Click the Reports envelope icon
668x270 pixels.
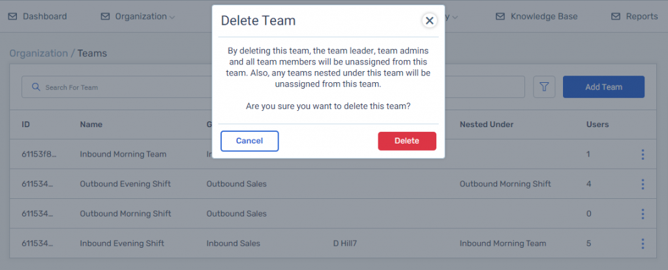[616, 16]
